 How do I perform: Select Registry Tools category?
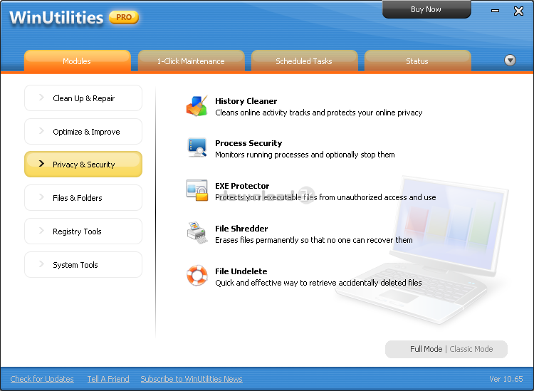(x=83, y=231)
